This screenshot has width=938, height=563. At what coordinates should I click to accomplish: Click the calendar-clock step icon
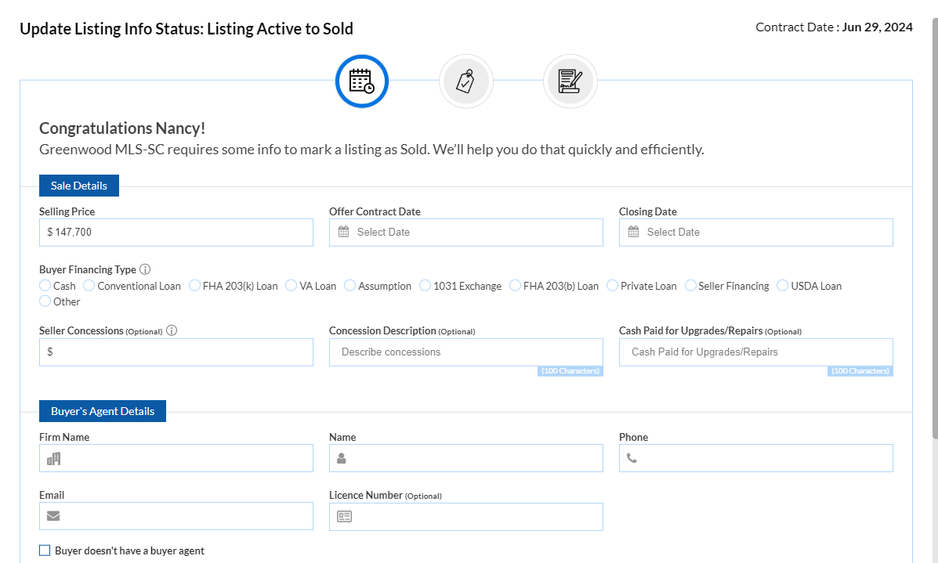(361, 81)
